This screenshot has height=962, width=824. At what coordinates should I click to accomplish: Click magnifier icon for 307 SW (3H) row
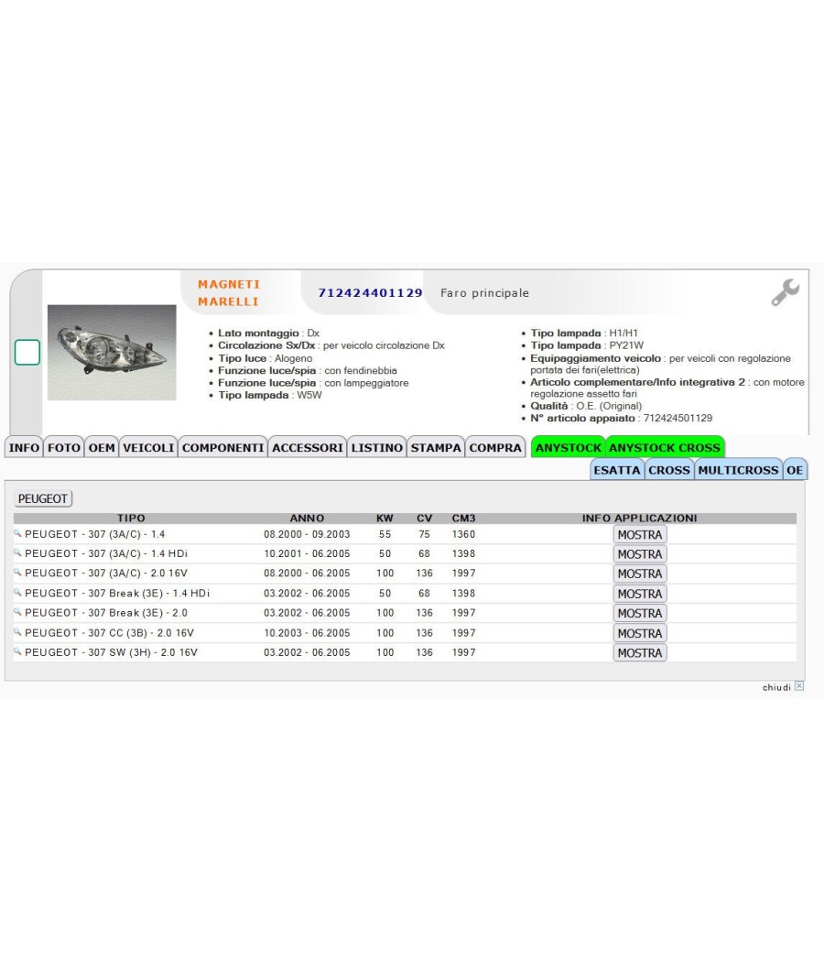[x=17, y=652]
